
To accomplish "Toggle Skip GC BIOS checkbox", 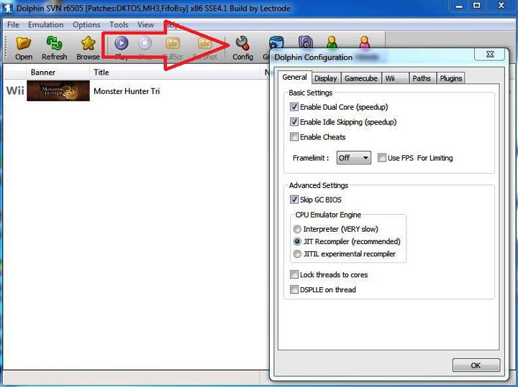I will pyautogui.click(x=294, y=200).
